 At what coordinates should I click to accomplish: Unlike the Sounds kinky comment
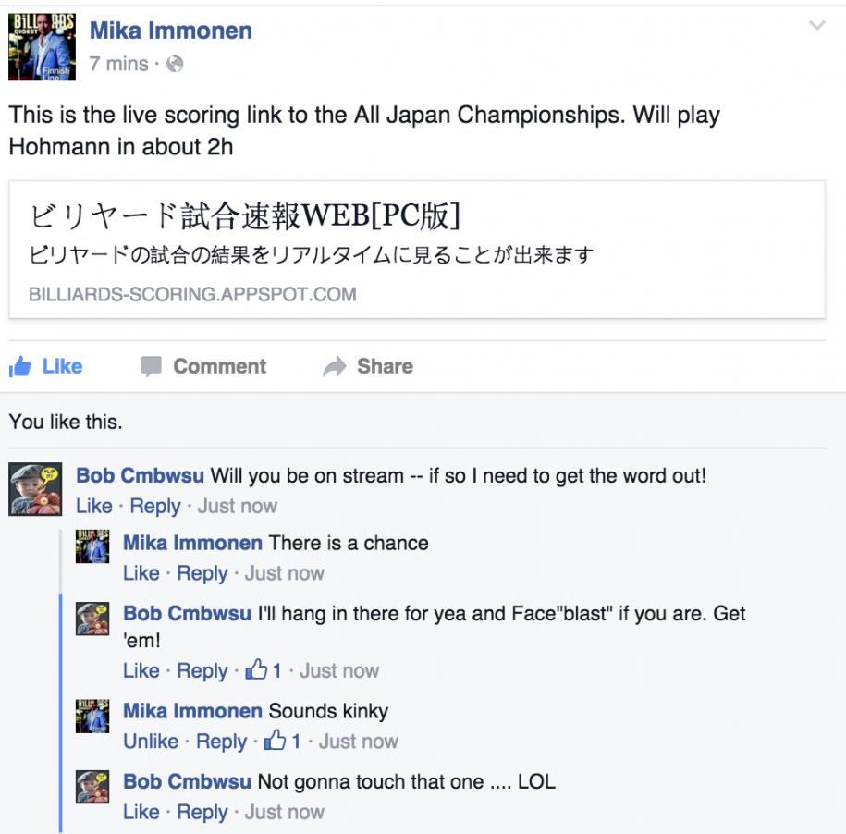click(151, 742)
